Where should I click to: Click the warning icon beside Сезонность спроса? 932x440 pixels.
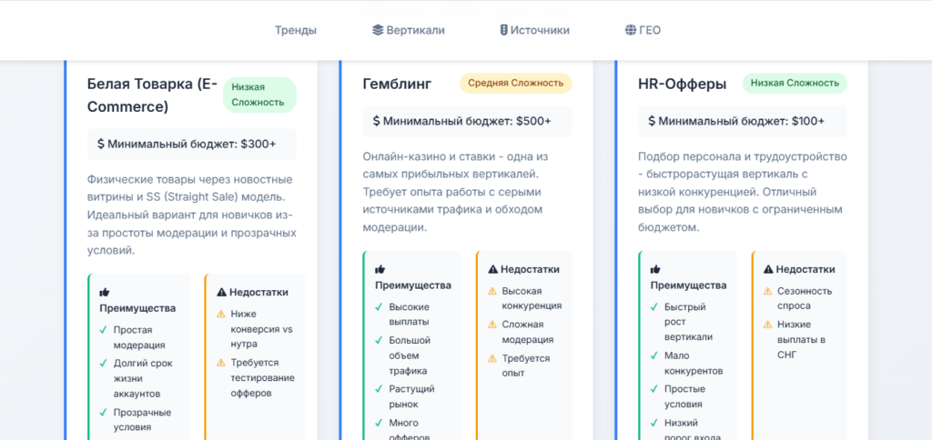[x=767, y=292]
